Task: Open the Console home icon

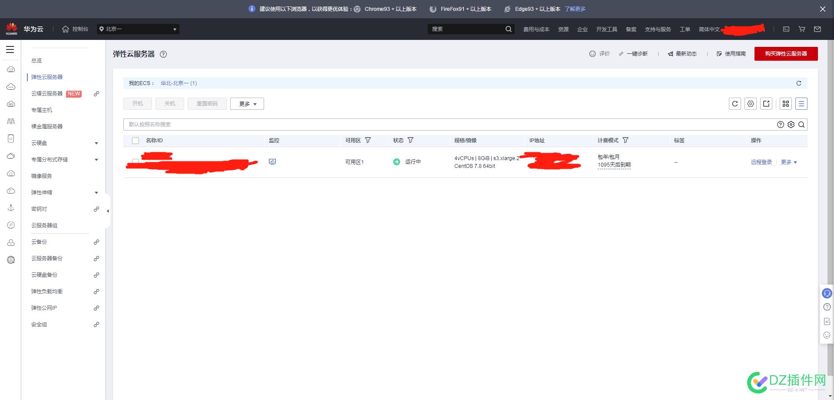Action: point(66,29)
